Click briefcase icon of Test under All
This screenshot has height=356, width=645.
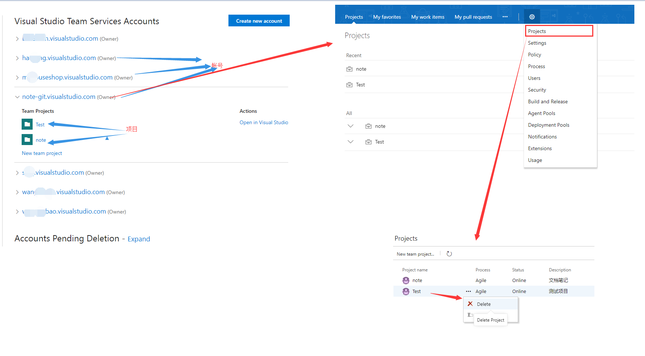click(369, 142)
